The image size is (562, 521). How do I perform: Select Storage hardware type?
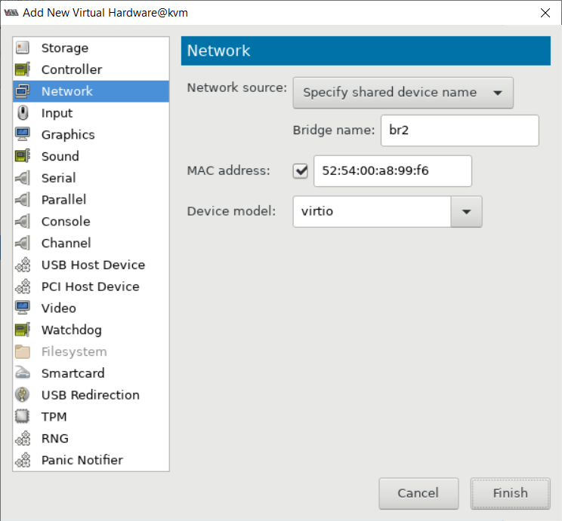click(x=91, y=48)
